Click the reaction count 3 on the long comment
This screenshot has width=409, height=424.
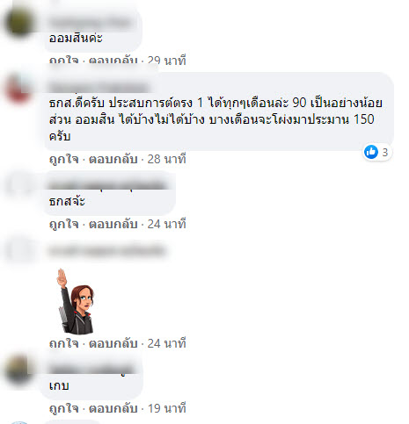tap(385, 153)
